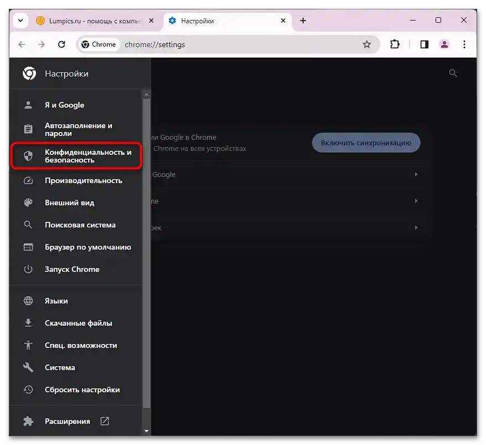Screen dimensions: 486x445
Task: Open the profile avatar icon in Chrome's toolbar
Action: coord(444,44)
